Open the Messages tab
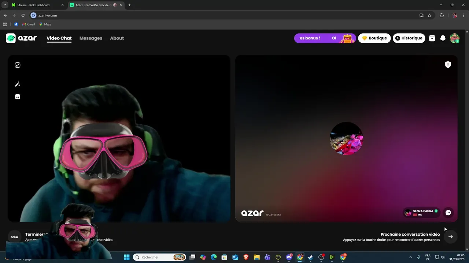The height and width of the screenshot is (263, 469). coord(91,38)
